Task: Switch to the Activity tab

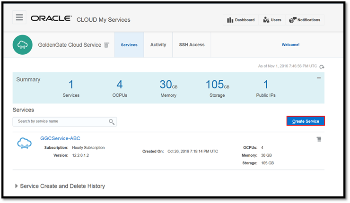Action: pyautogui.click(x=158, y=45)
